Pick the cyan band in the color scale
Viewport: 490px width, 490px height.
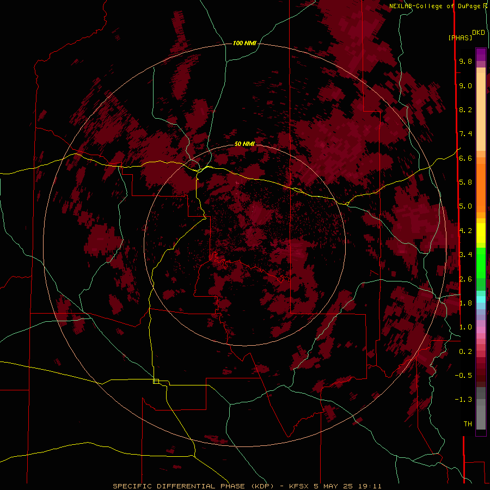point(481,299)
